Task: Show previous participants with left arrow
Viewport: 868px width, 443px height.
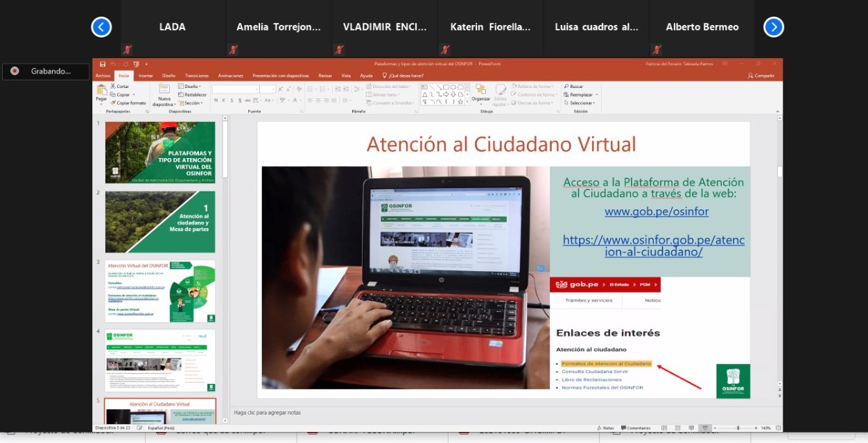Action: click(101, 27)
